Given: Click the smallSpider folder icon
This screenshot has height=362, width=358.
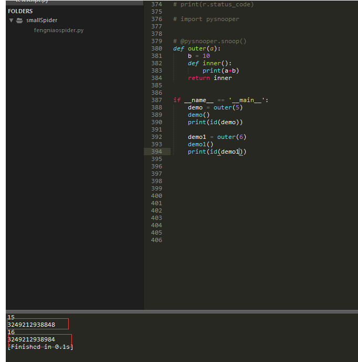Looking at the screenshot, I should coord(19,21).
